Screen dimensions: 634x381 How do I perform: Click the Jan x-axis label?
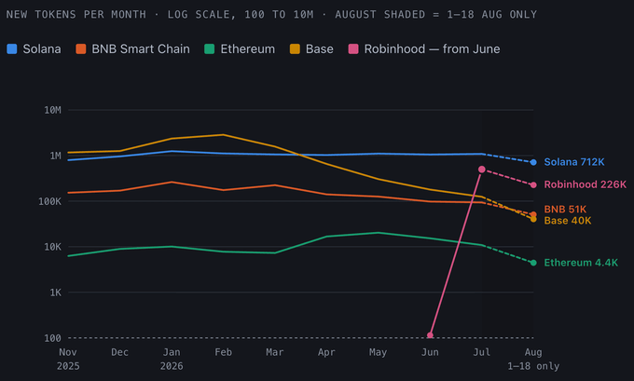click(x=172, y=352)
